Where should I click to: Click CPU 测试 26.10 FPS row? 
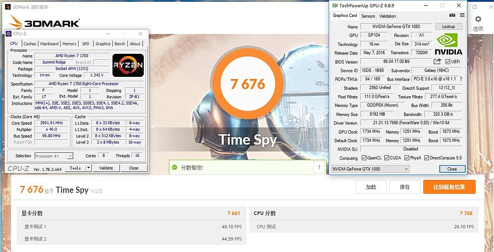pos(364,226)
